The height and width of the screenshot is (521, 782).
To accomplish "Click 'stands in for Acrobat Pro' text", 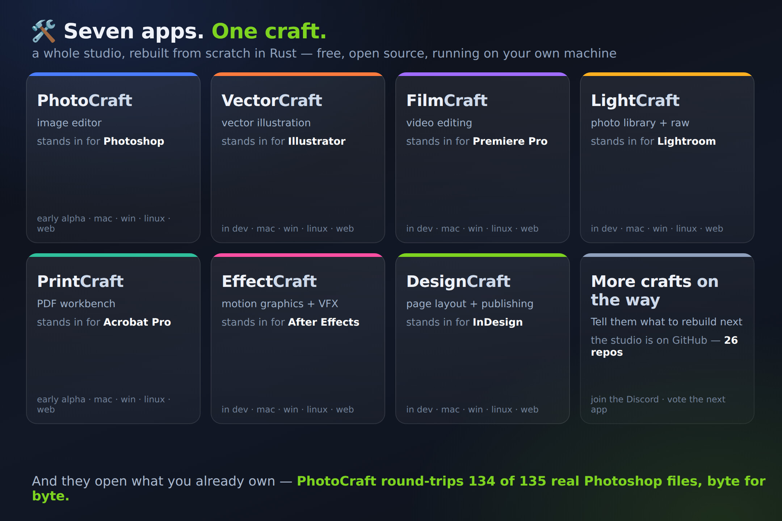I will coord(104,322).
